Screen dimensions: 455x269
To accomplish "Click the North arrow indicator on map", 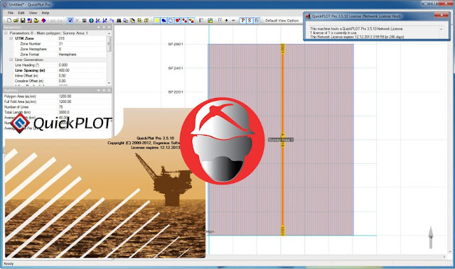I will pyautogui.click(x=431, y=238).
